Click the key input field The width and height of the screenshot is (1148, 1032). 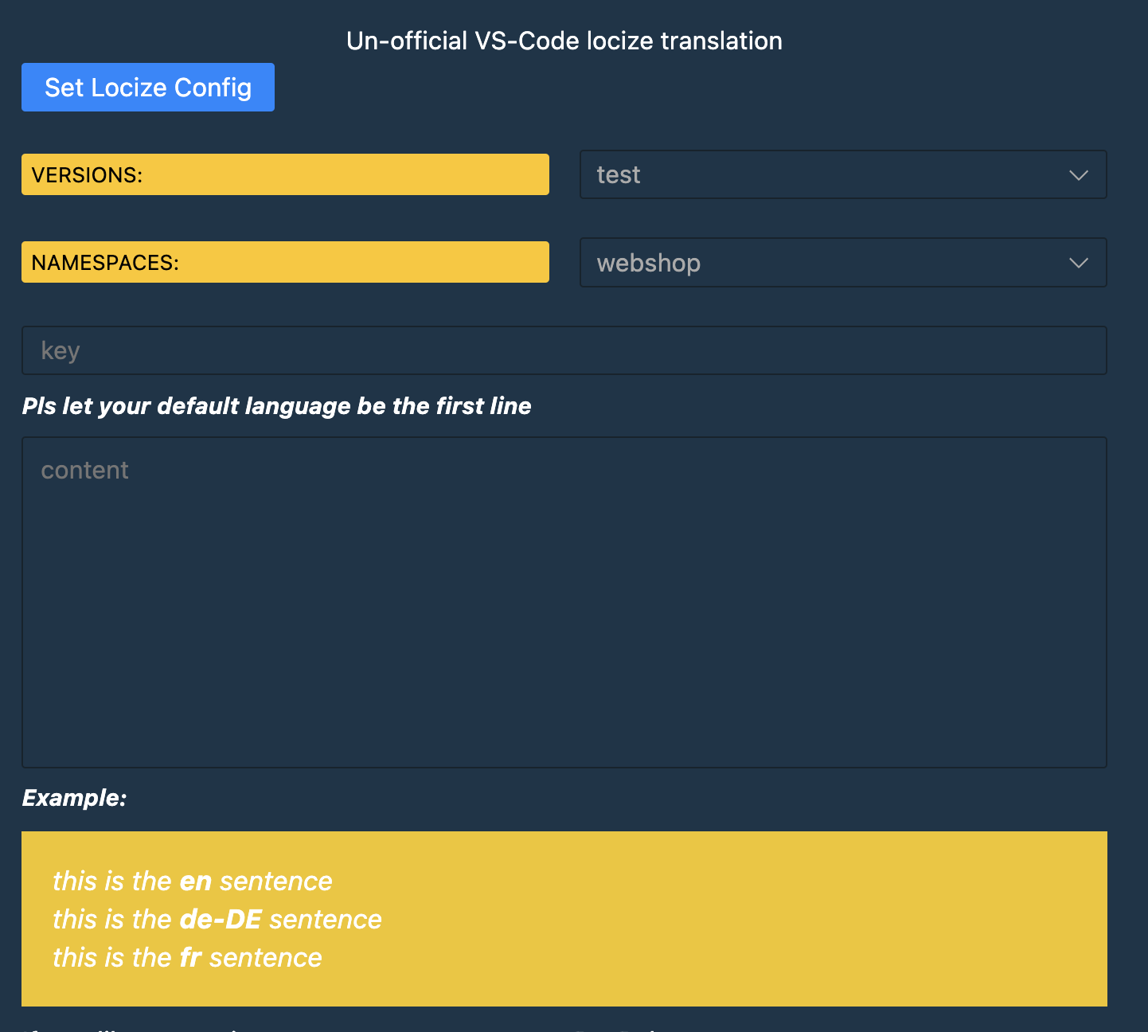tap(564, 350)
